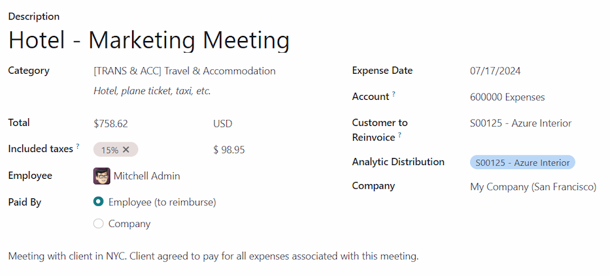Select Employee (to reimburse) option

click(x=99, y=202)
